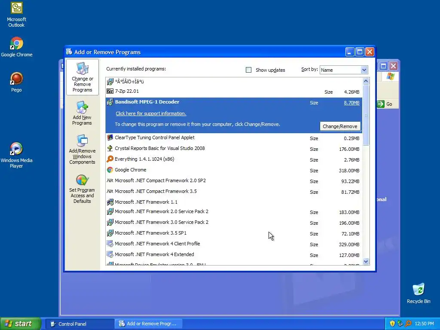Click .NET Compact Framework 2.0 SP2 icon
440x330 pixels.
[x=110, y=180]
